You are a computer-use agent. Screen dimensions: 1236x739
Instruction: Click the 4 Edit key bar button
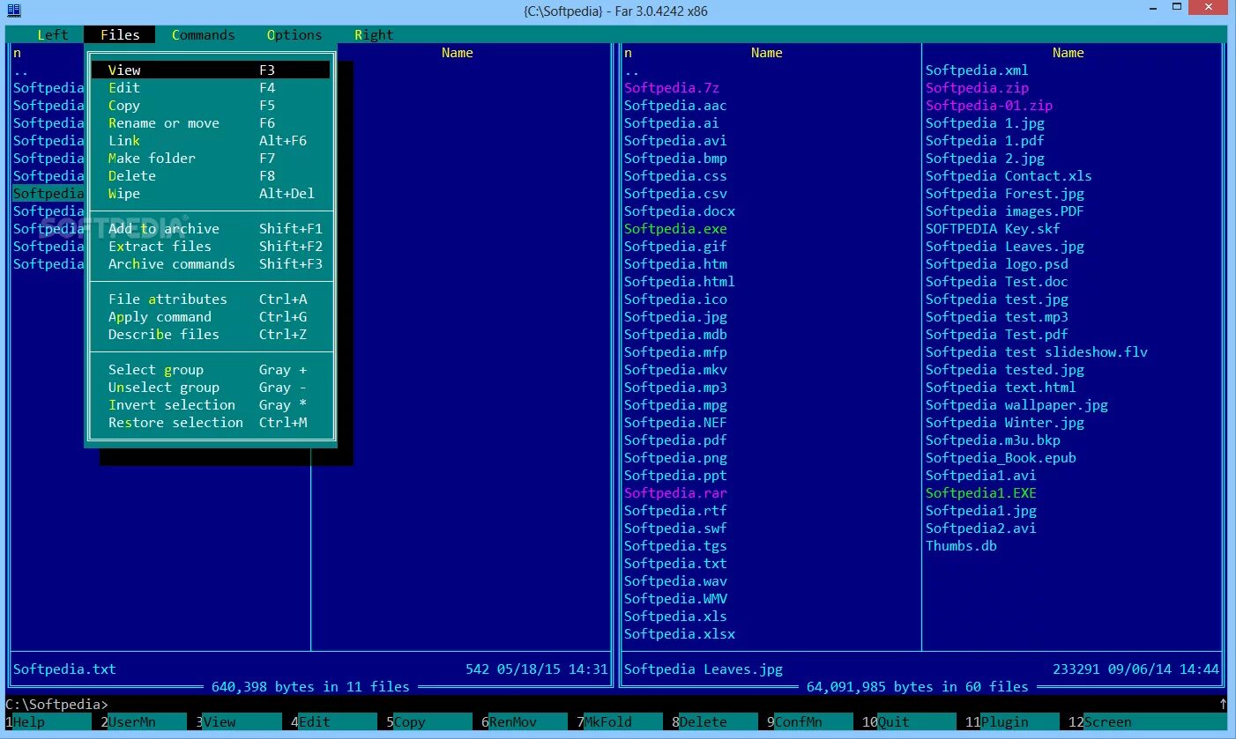click(x=333, y=722)
